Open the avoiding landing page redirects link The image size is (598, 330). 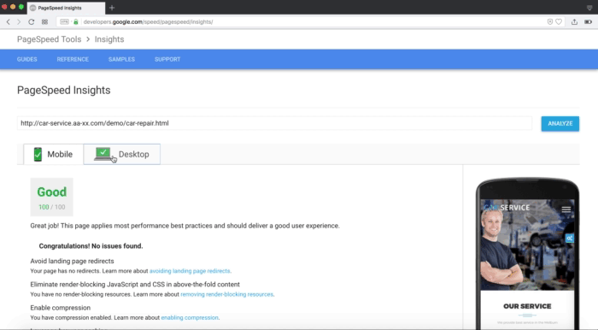tap(190, 271)
